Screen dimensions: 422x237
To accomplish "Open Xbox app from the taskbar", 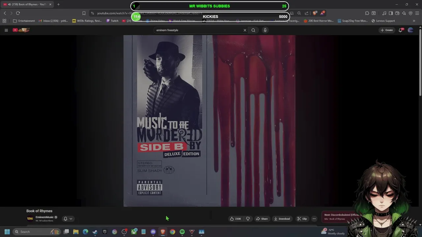I will (x=134, y=232).
